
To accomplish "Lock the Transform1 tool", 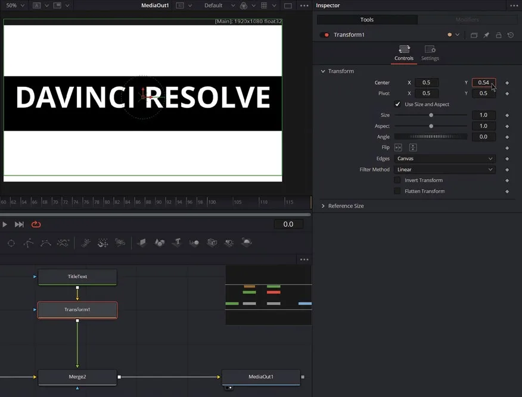I will pyautogui.click(x=498, y=35).
